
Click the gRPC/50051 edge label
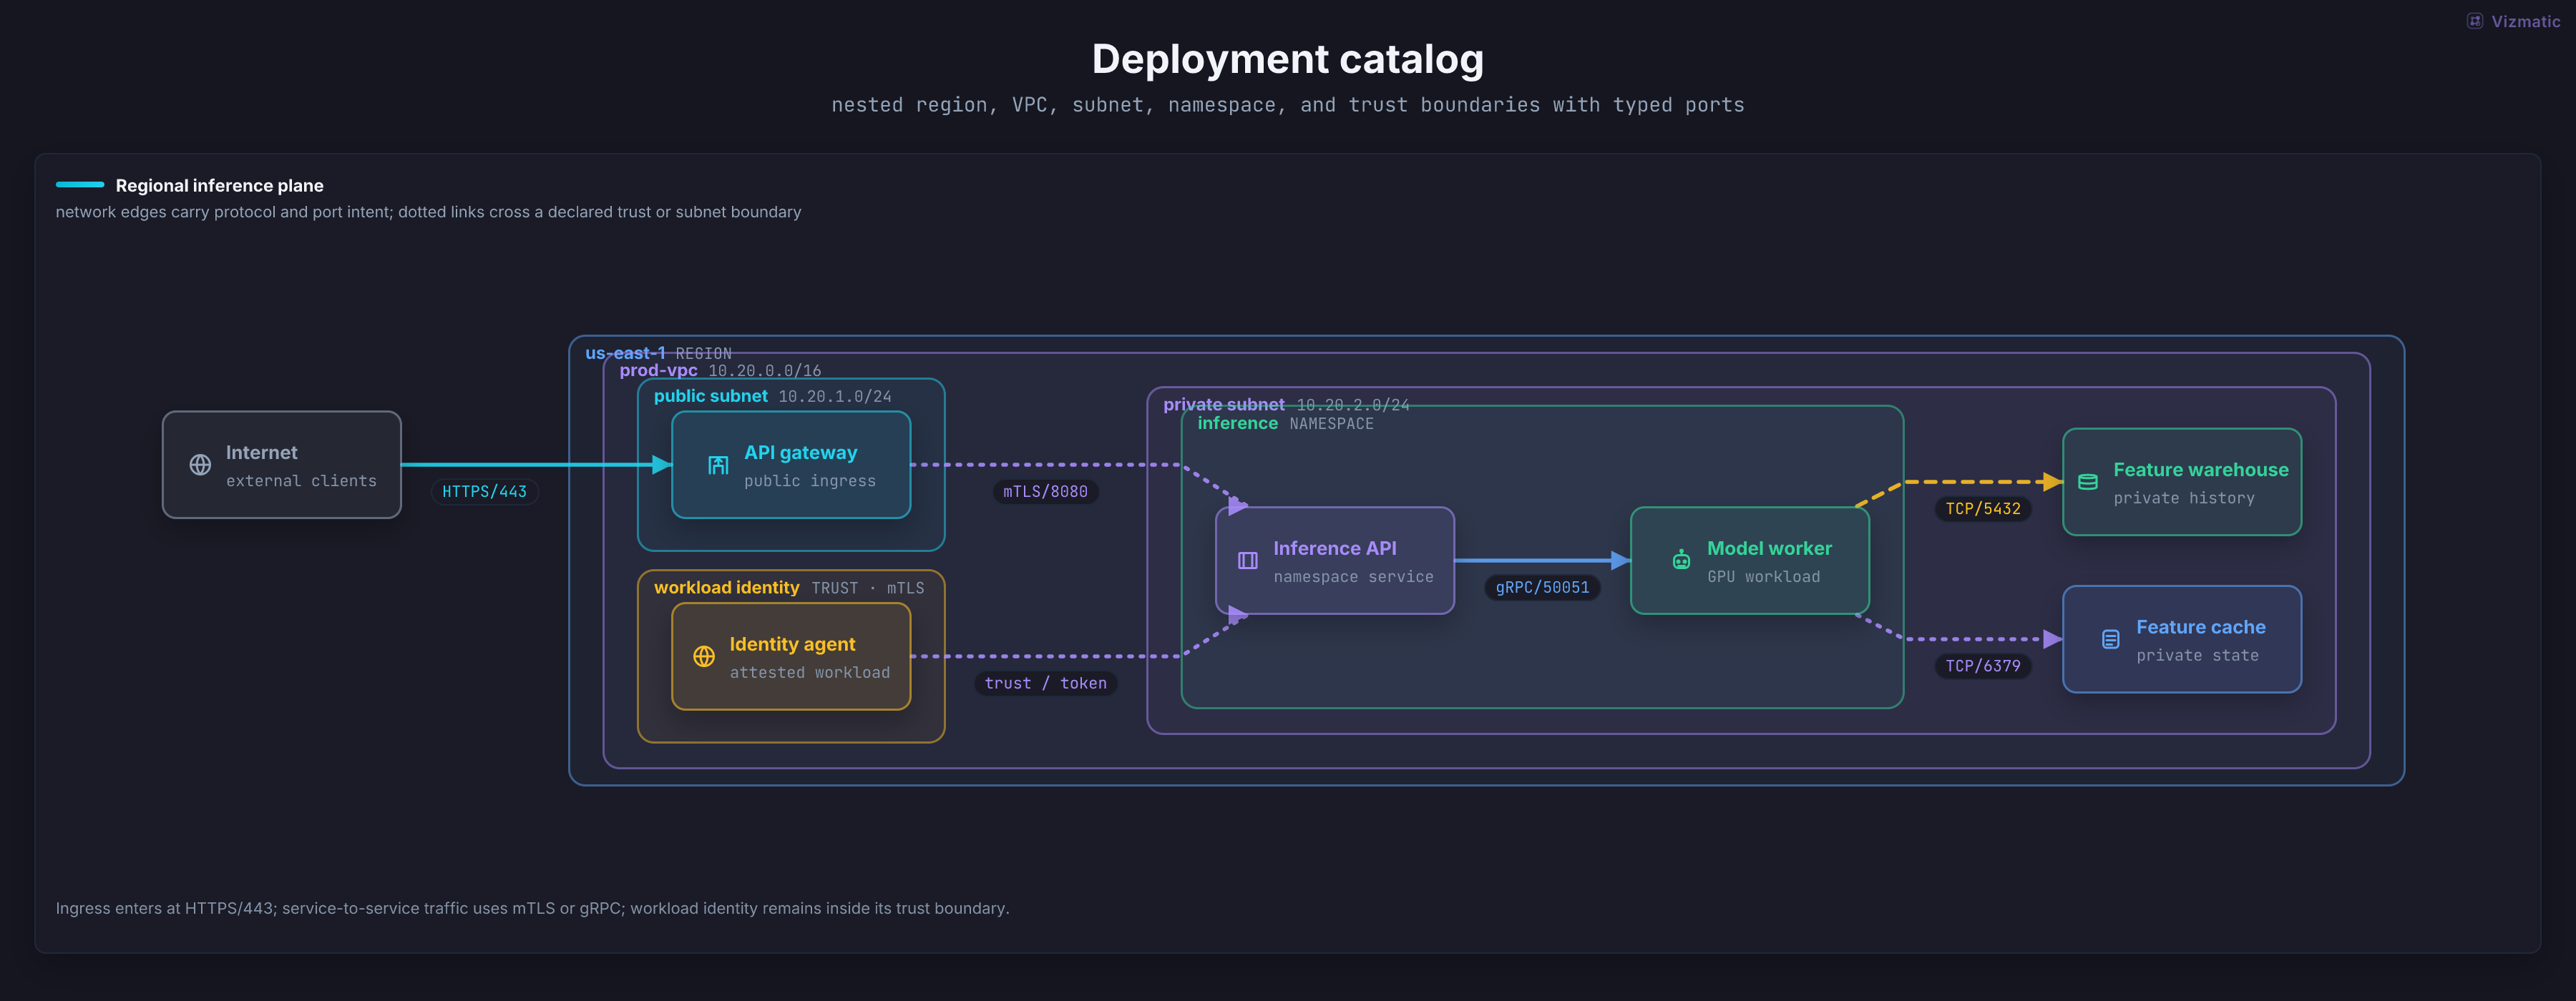1542,588
